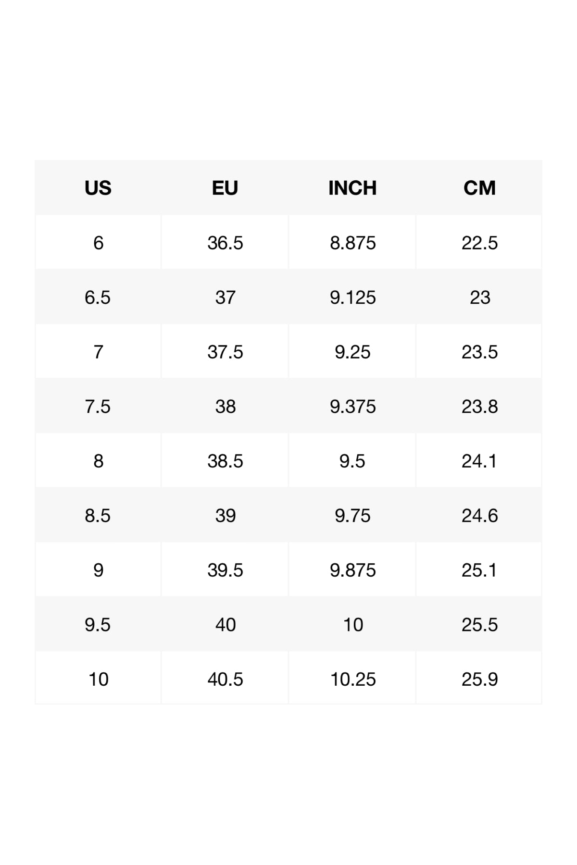Select the EU size 36.5 cell

225,243
